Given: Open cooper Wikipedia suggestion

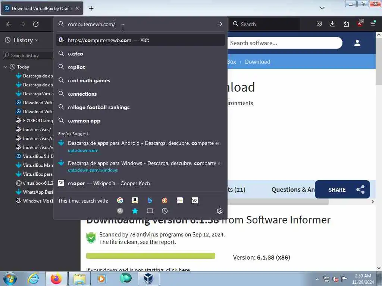Looking at the screenshot, I should tap(141, 183).
